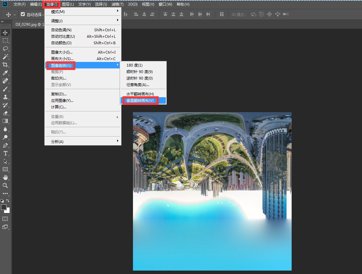Choose 自动颜色(O) menu item

click(x=83, y=43)
